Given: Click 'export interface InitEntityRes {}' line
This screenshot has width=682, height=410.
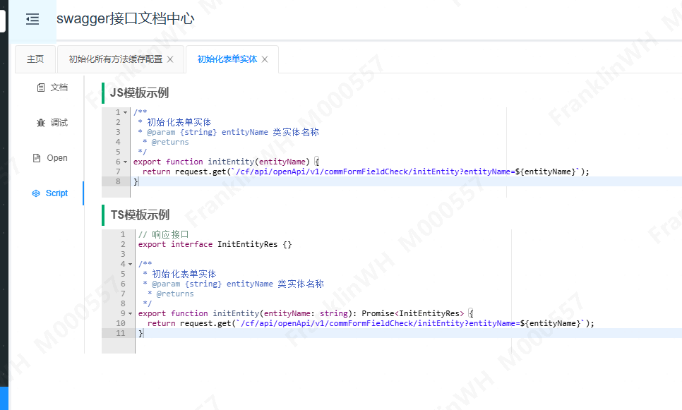Looking at the screenshot, I should [x=215, y=244].
